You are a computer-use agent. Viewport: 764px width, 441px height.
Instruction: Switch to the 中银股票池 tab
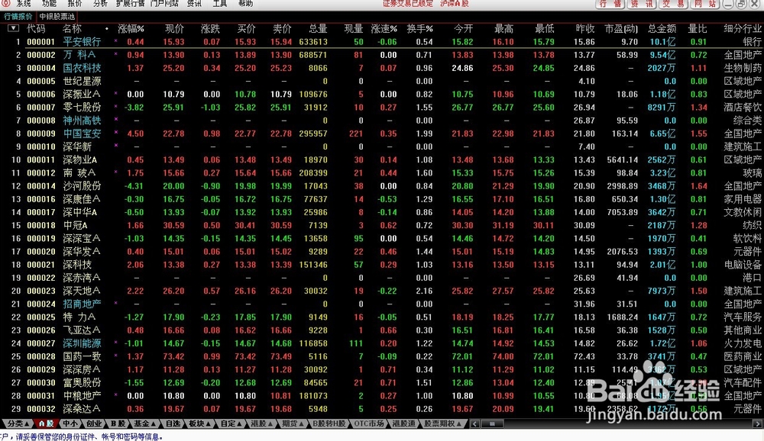pyautogui.click(x=57, y=17)
